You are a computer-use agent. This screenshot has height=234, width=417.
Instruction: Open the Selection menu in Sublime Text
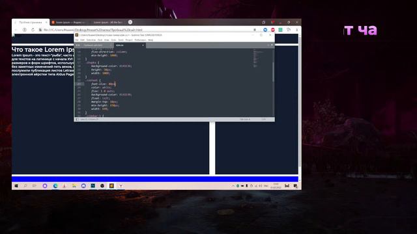coord(91,40)
